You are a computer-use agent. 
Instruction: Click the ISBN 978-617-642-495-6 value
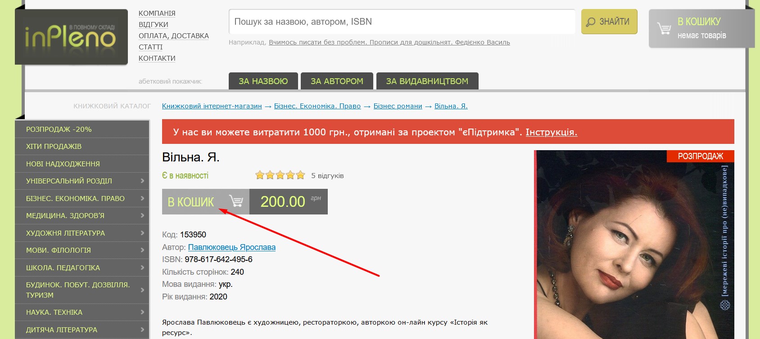pos(218,259)
